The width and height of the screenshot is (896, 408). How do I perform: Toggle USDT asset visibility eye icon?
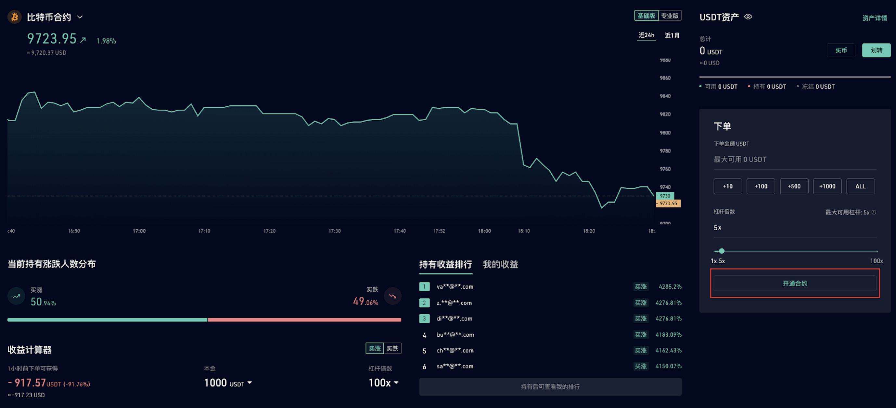pos(748,17)
